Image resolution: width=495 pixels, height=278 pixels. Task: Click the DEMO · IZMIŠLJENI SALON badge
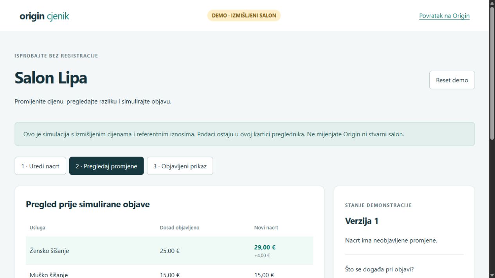244,16
